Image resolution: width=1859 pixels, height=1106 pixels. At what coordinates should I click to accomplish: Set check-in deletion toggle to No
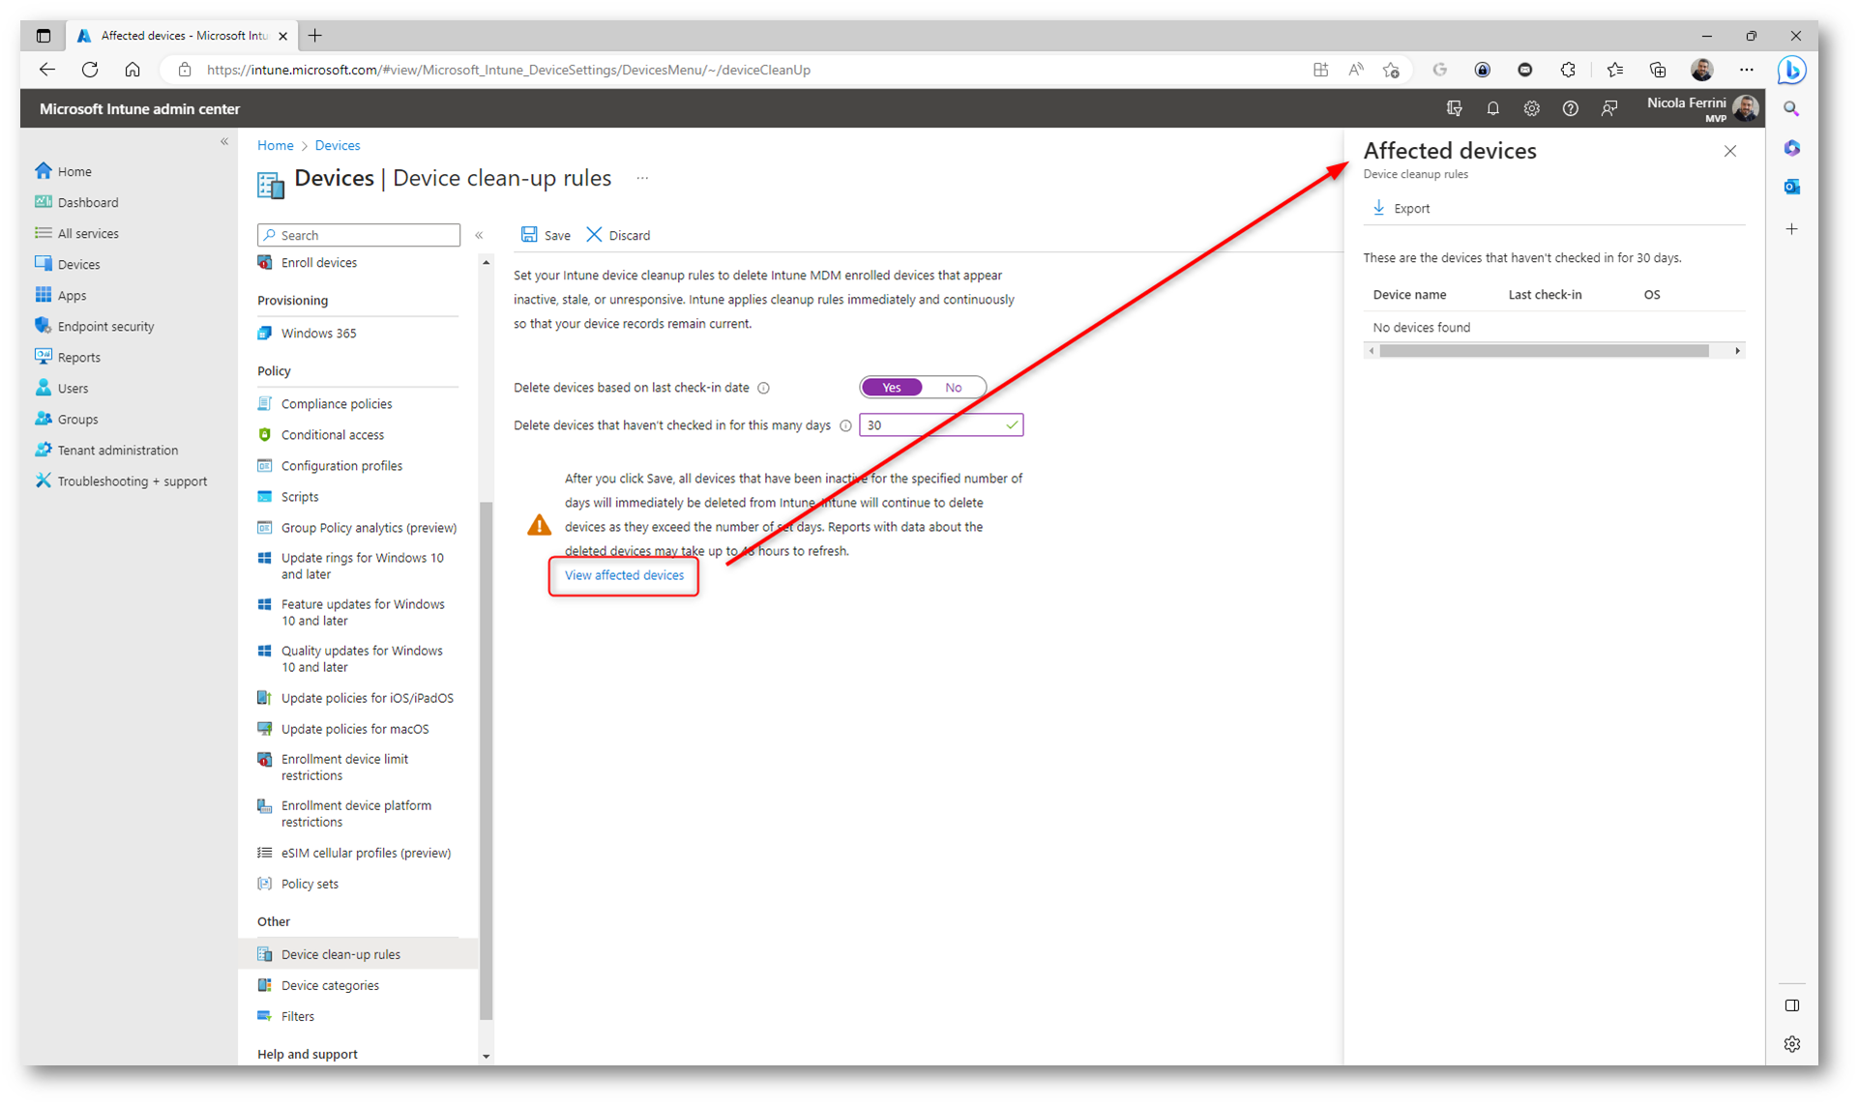tap(953, 388)
